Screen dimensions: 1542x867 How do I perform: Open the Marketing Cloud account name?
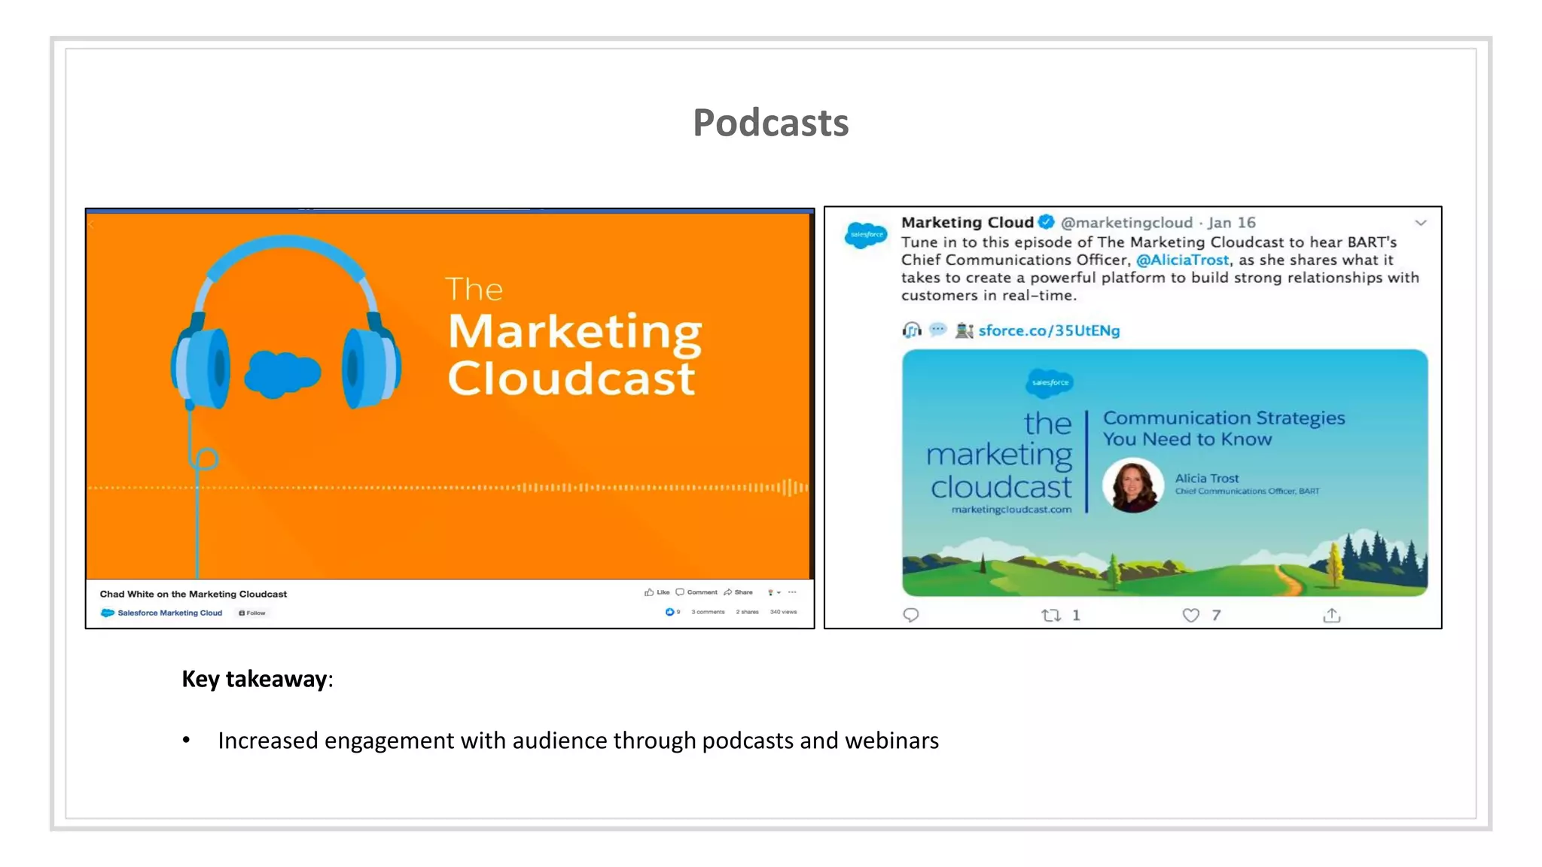[x=968, y=222]
